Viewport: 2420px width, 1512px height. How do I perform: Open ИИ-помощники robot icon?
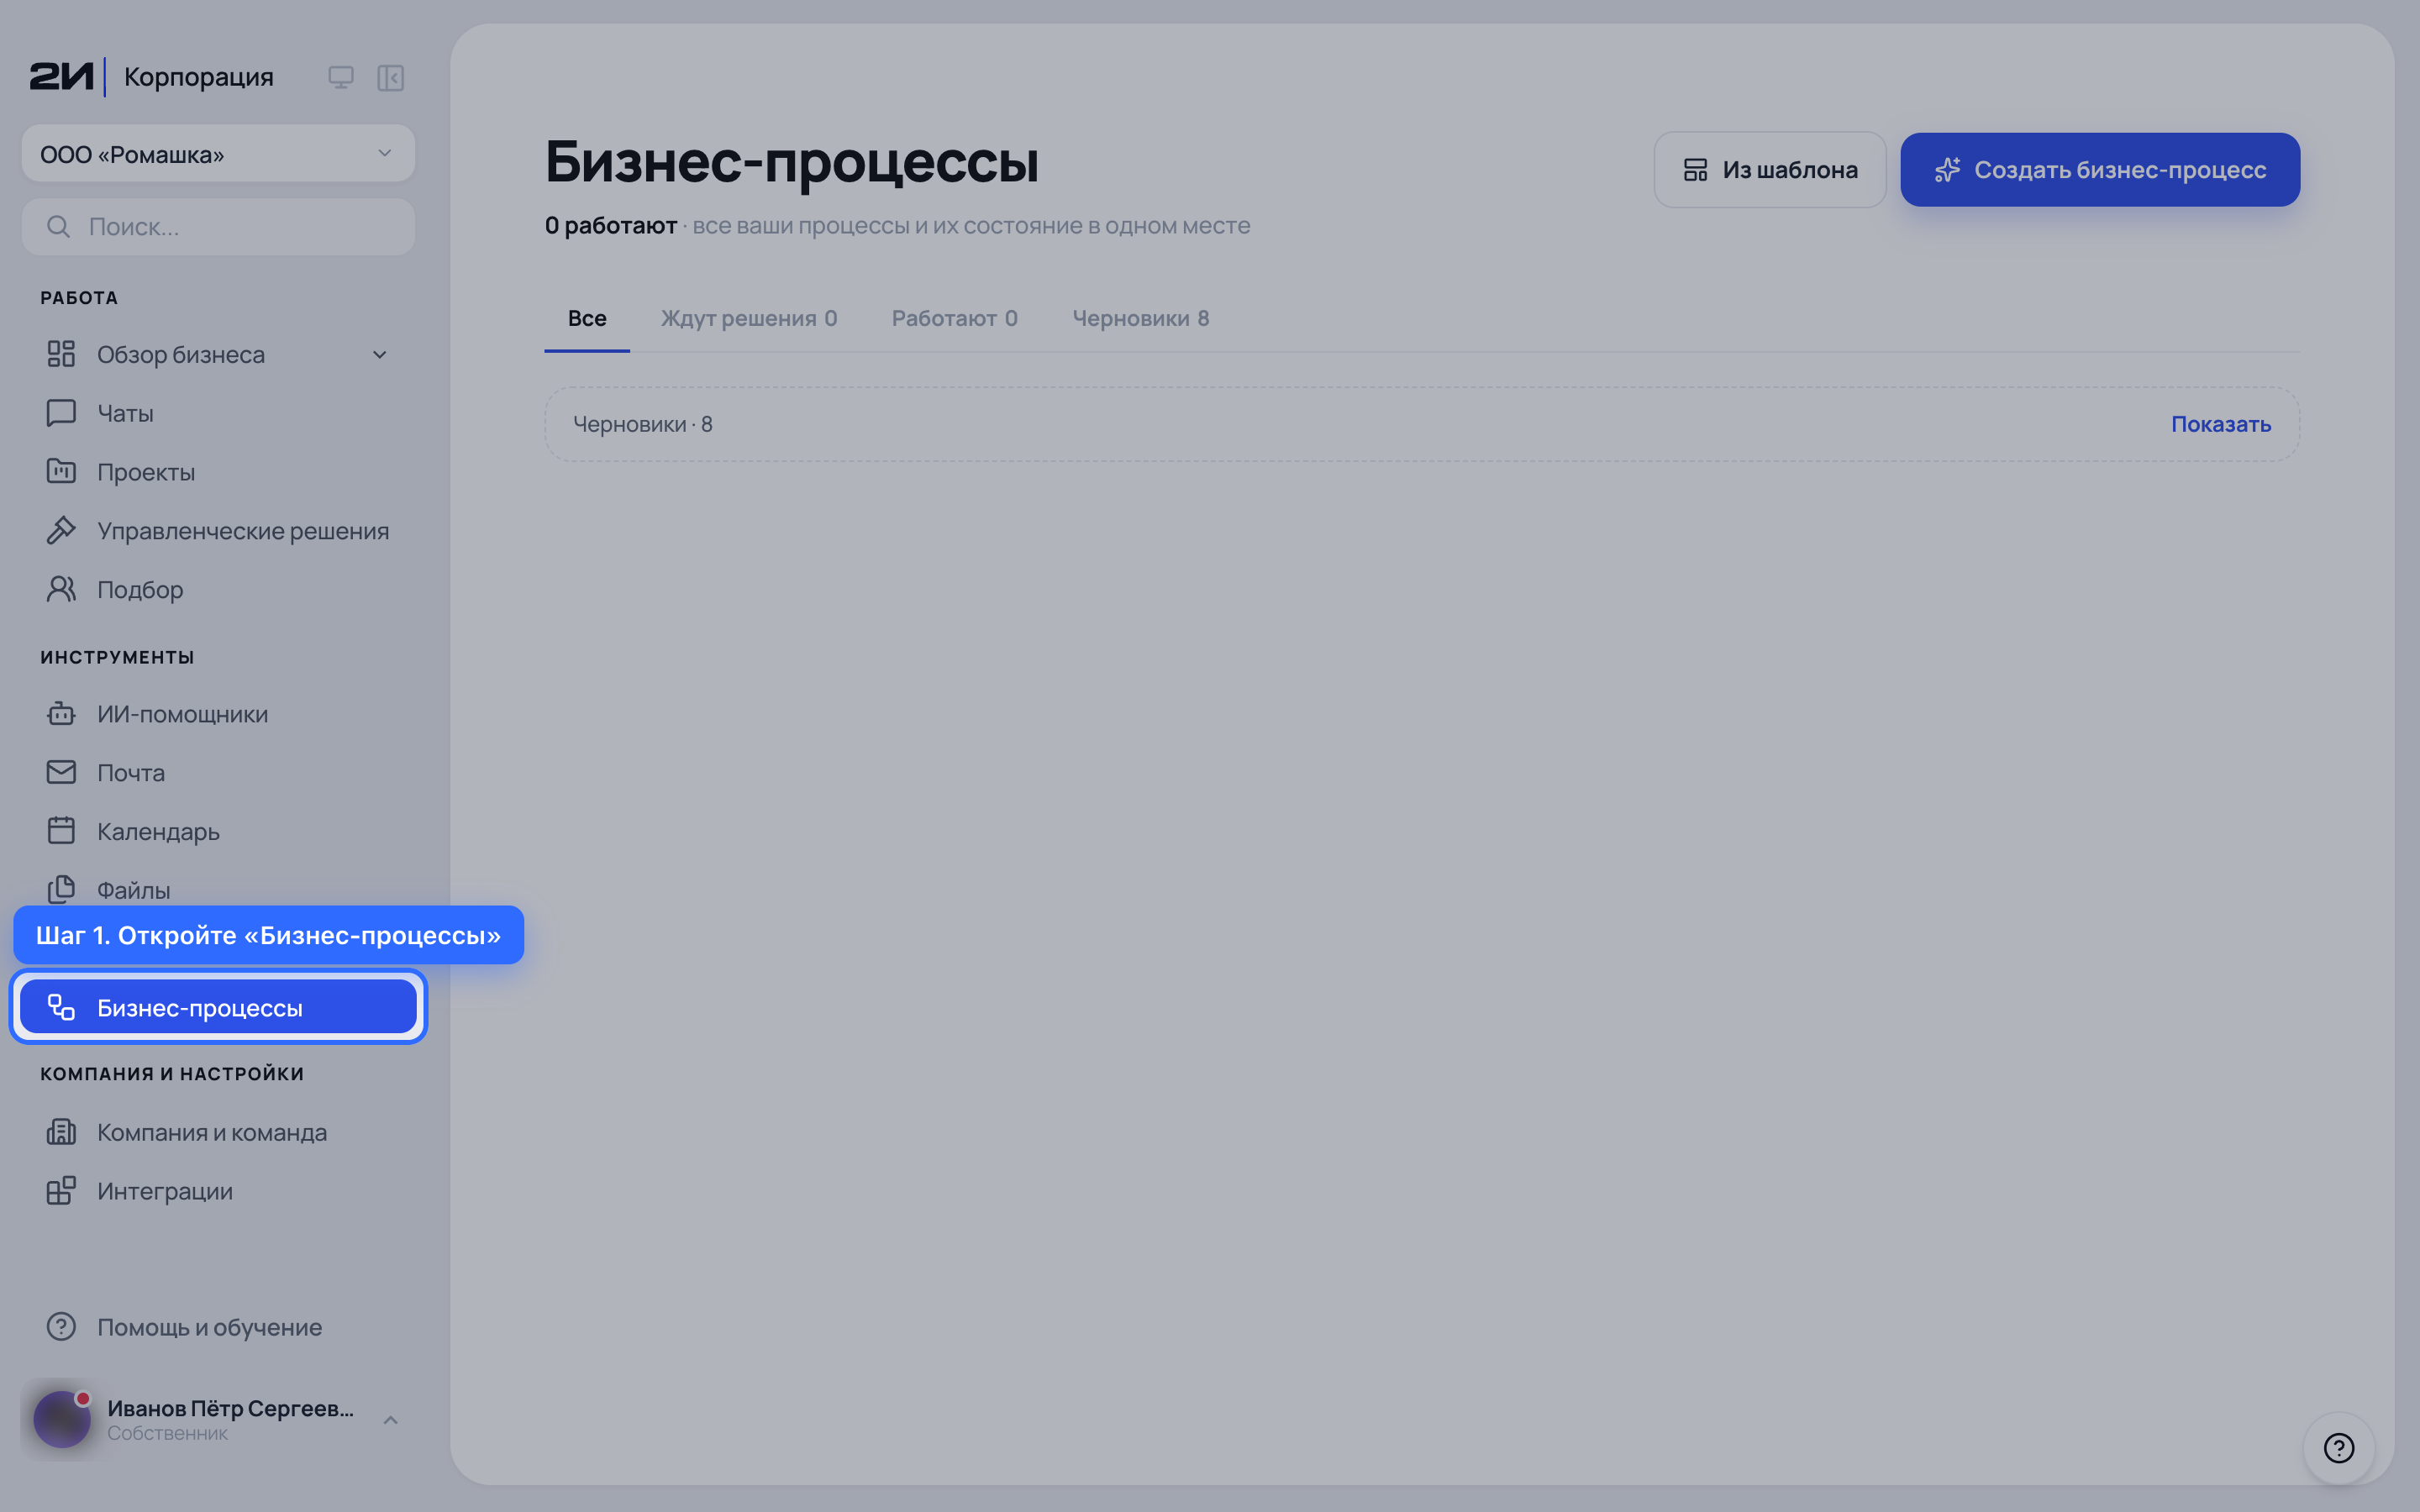pos(61,714)
